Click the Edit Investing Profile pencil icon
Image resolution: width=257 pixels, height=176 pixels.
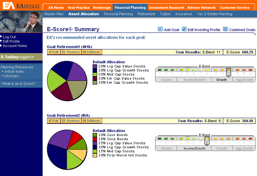[184, 29]
